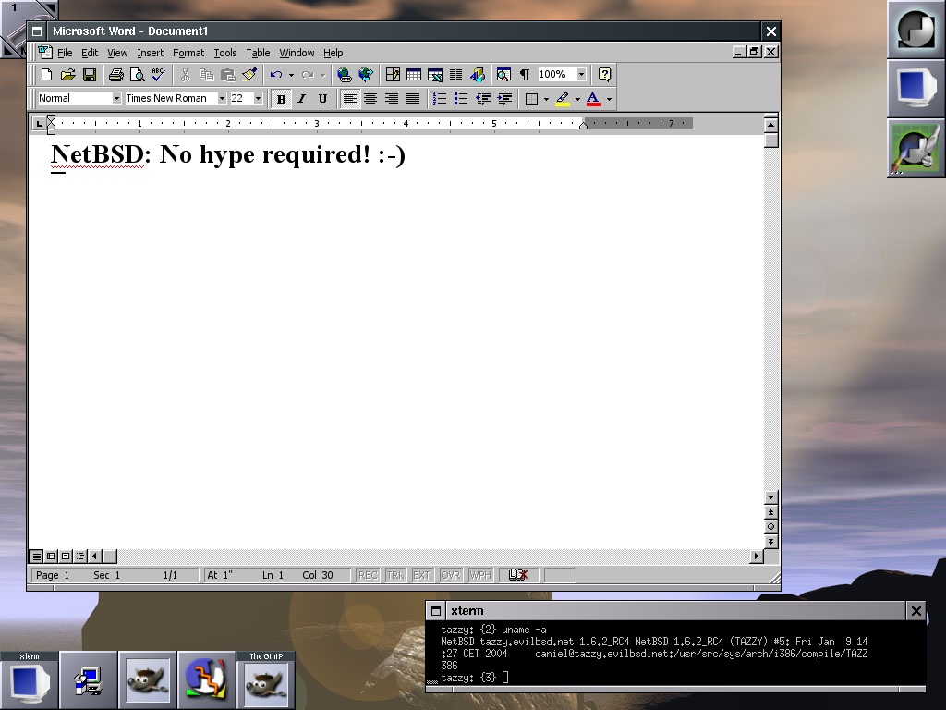Viewport: 946px width, 710px height.
Task: Click the ruler tab-type selector
Action: (39, 124)
